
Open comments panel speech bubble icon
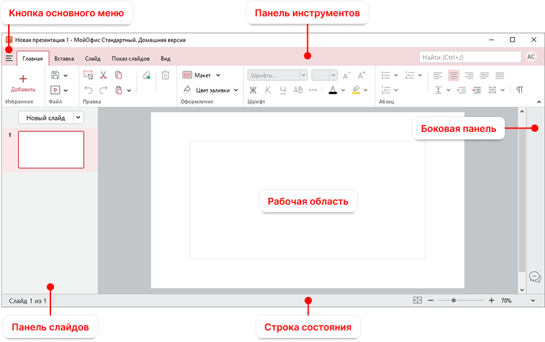click(x=535, y=277)
